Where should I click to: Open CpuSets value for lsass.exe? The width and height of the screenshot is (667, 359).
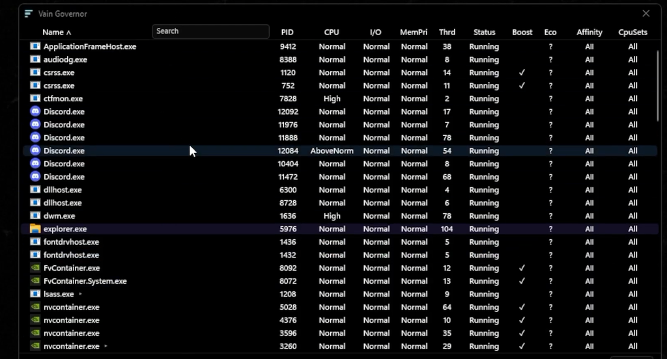(632, 294)
